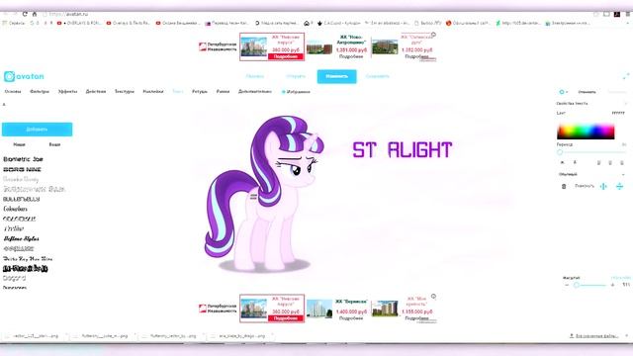
Task: Click the Отменить button in right panel
Action: pos(587,92)
